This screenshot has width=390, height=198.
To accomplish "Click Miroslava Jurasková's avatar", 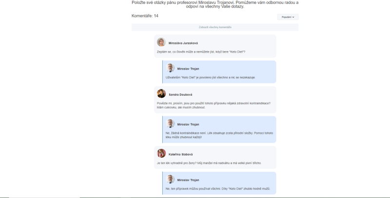I will [161, 42].
